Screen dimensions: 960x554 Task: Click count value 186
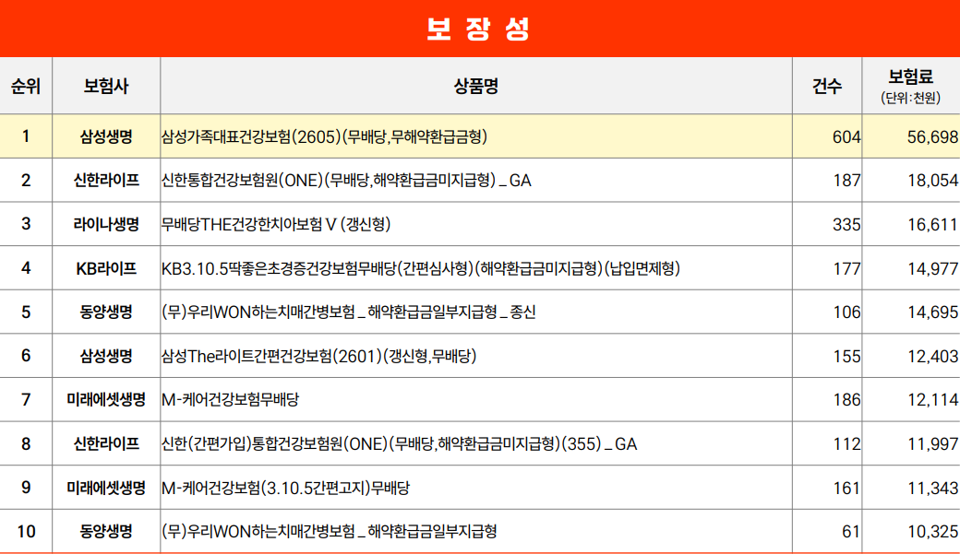[846, 400]
